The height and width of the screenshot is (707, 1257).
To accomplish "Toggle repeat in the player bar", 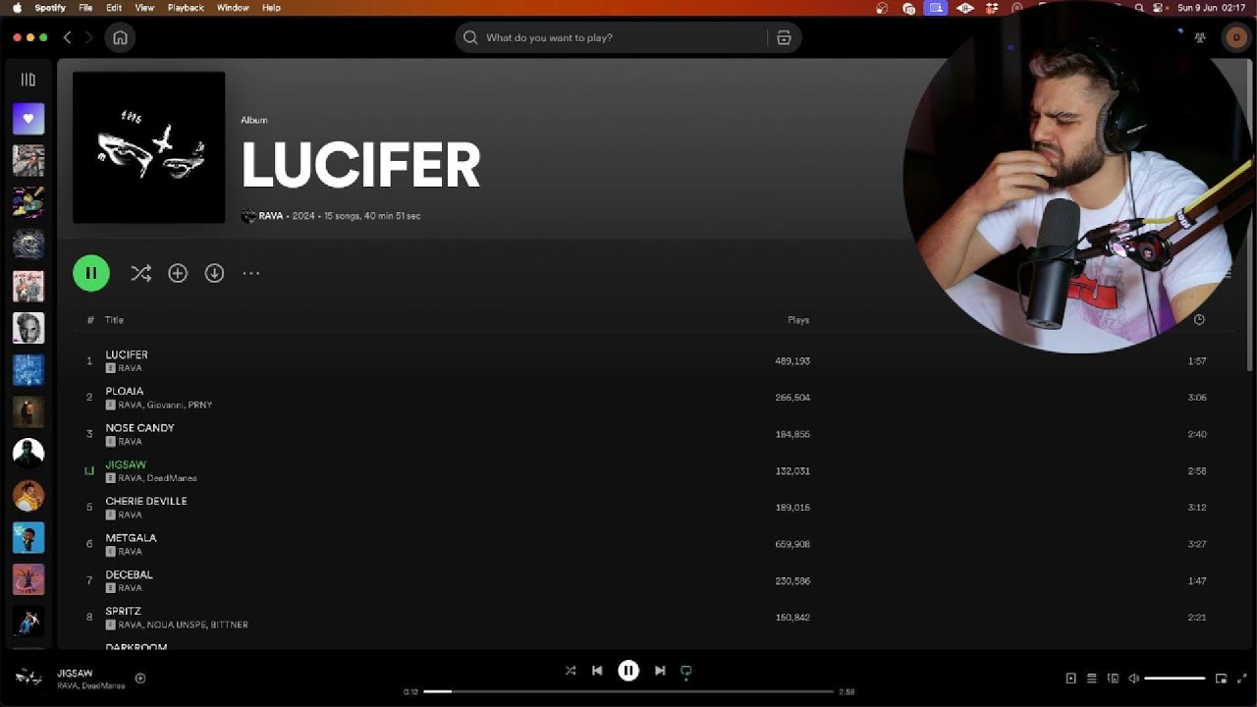I will click(686, 671).
